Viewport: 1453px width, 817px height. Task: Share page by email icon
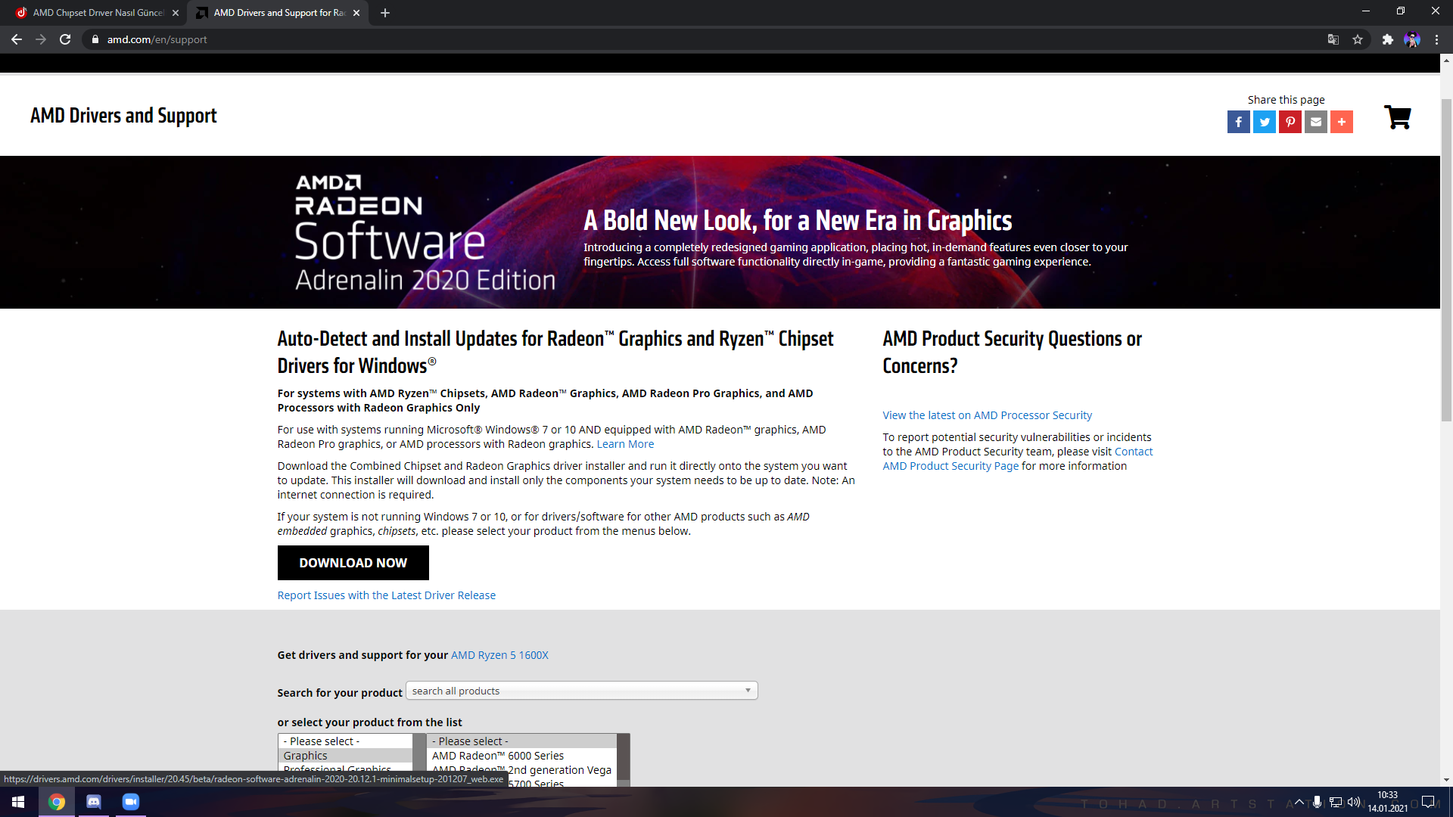tap(1315, 122)
